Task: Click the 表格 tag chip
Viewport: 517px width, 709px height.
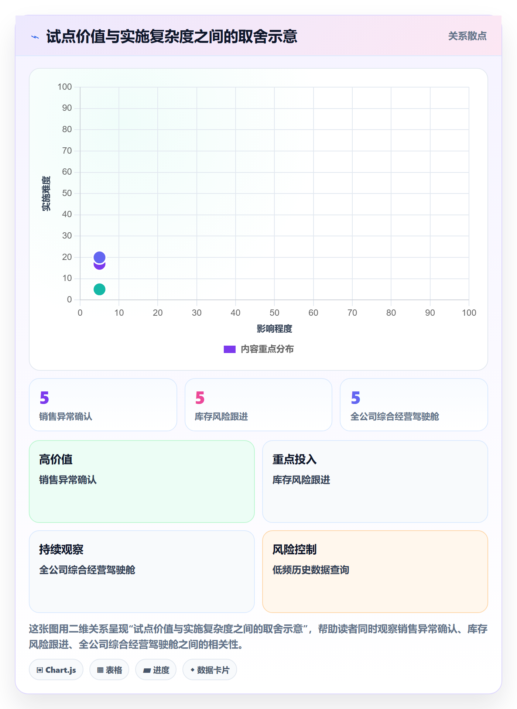Action: (x=109, y=670)
